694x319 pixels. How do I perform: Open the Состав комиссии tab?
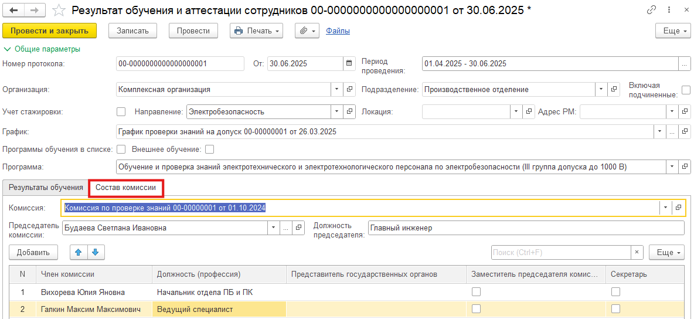(x=126, y=188)
